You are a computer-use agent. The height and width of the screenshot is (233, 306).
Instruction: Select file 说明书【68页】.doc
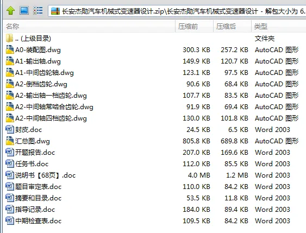[45, 175]
